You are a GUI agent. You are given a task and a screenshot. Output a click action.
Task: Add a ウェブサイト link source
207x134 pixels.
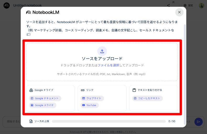92,98
